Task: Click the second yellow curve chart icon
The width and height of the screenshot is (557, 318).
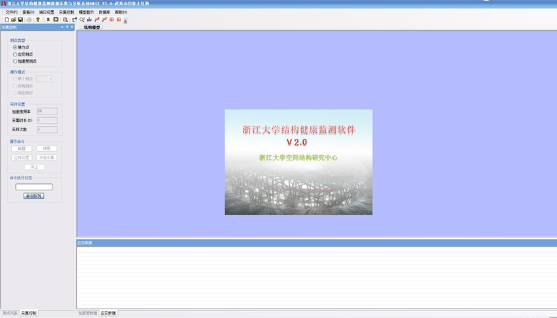Action: tap(104, 20)
